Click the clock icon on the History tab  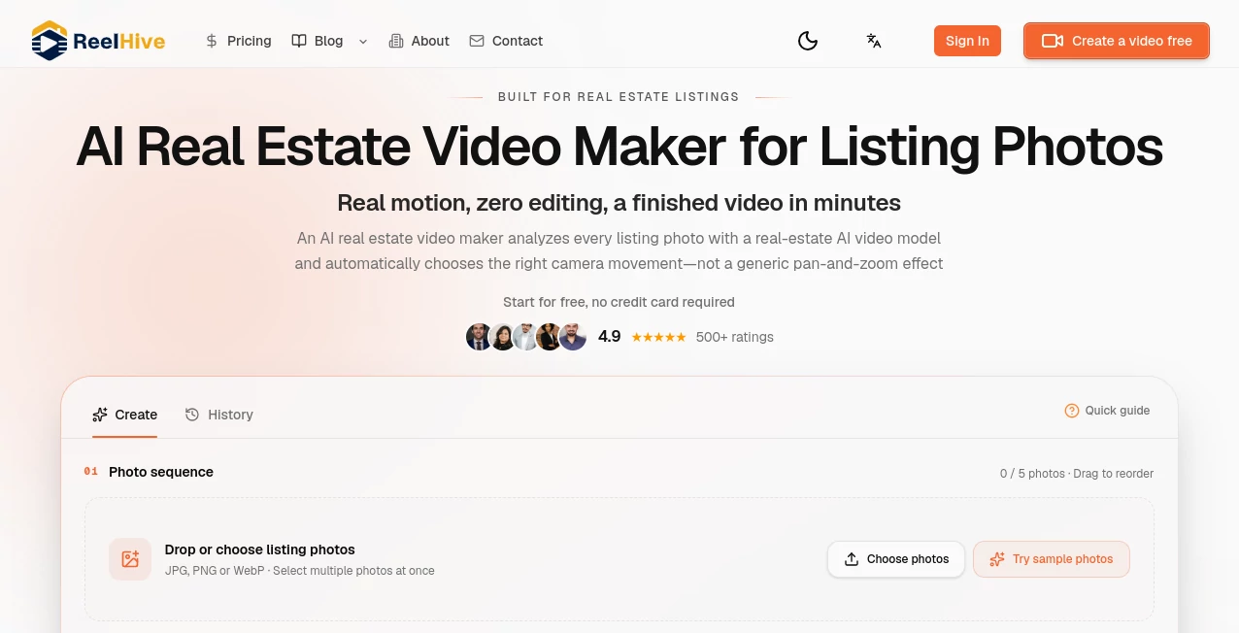(x=192, y=415)
